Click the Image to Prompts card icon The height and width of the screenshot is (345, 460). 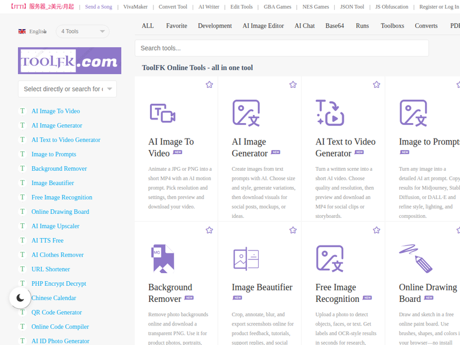click(413, 113)
